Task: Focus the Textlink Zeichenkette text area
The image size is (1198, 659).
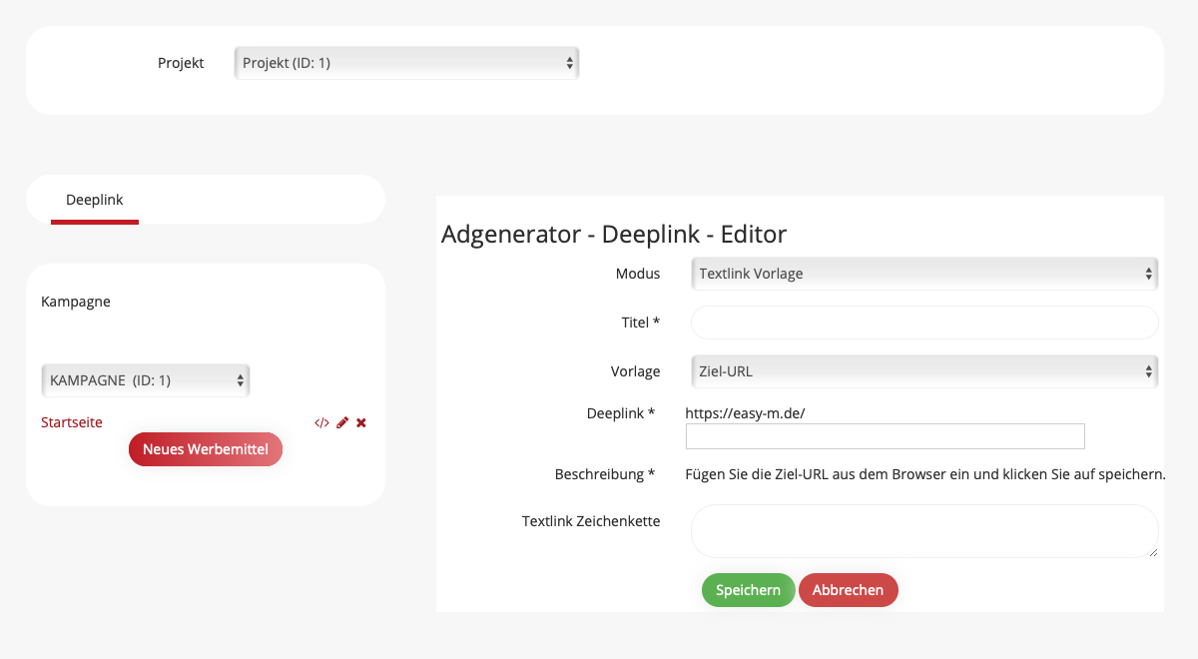Action: click(923, 531)
